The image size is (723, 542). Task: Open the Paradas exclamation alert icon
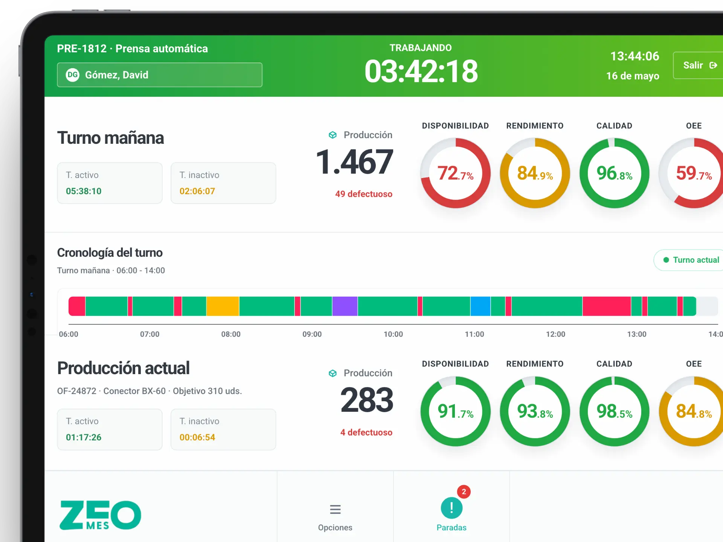451,508
